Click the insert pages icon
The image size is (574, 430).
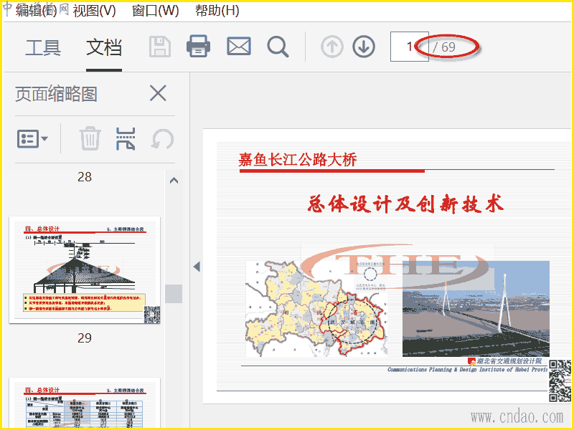tap(126, 139)
